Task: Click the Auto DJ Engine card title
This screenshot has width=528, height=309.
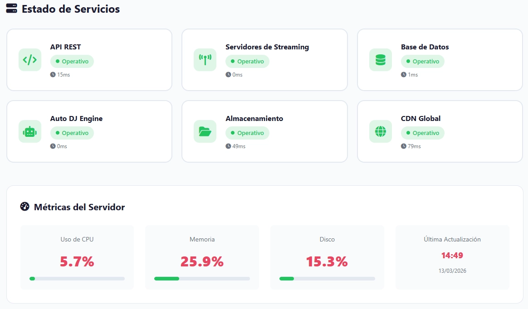Action: point(76,119)
